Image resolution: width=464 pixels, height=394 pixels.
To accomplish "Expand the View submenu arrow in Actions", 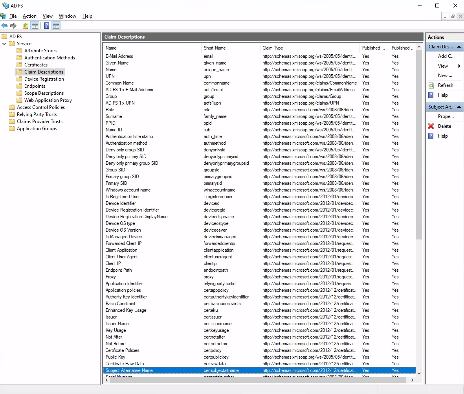I will coord(459,66).
